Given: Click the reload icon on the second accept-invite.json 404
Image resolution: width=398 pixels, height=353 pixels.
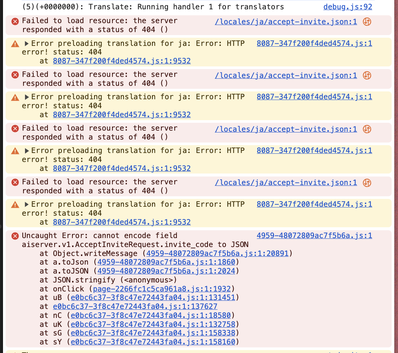Looking at the screenshot, I should pos(367,75).
